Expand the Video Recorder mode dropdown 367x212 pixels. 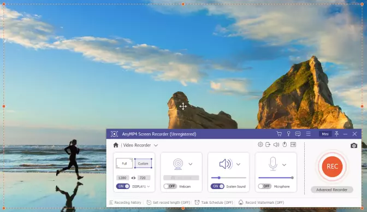point(156,145)
